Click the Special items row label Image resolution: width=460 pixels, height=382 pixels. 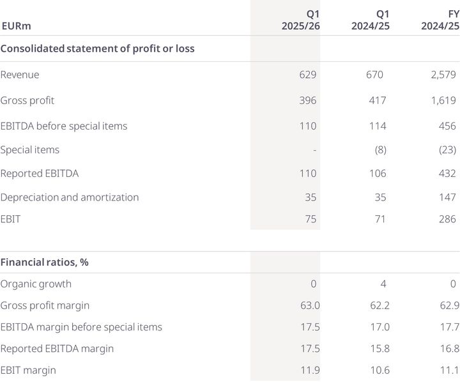[x=30, y=149]
